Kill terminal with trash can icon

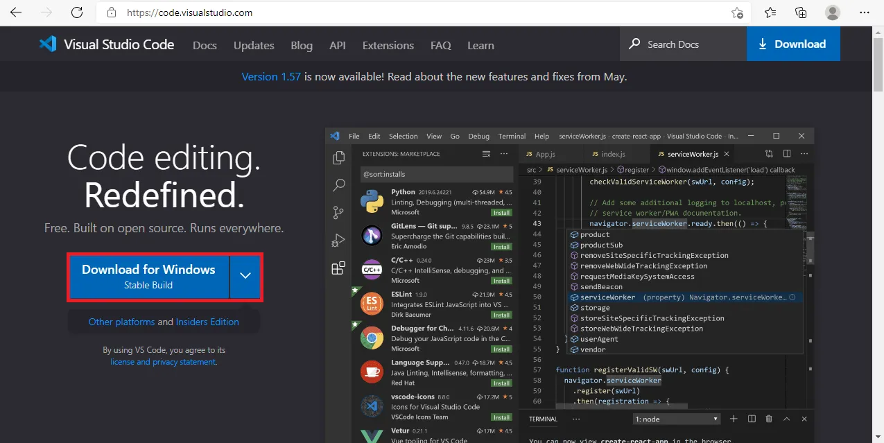click(769, 419)
